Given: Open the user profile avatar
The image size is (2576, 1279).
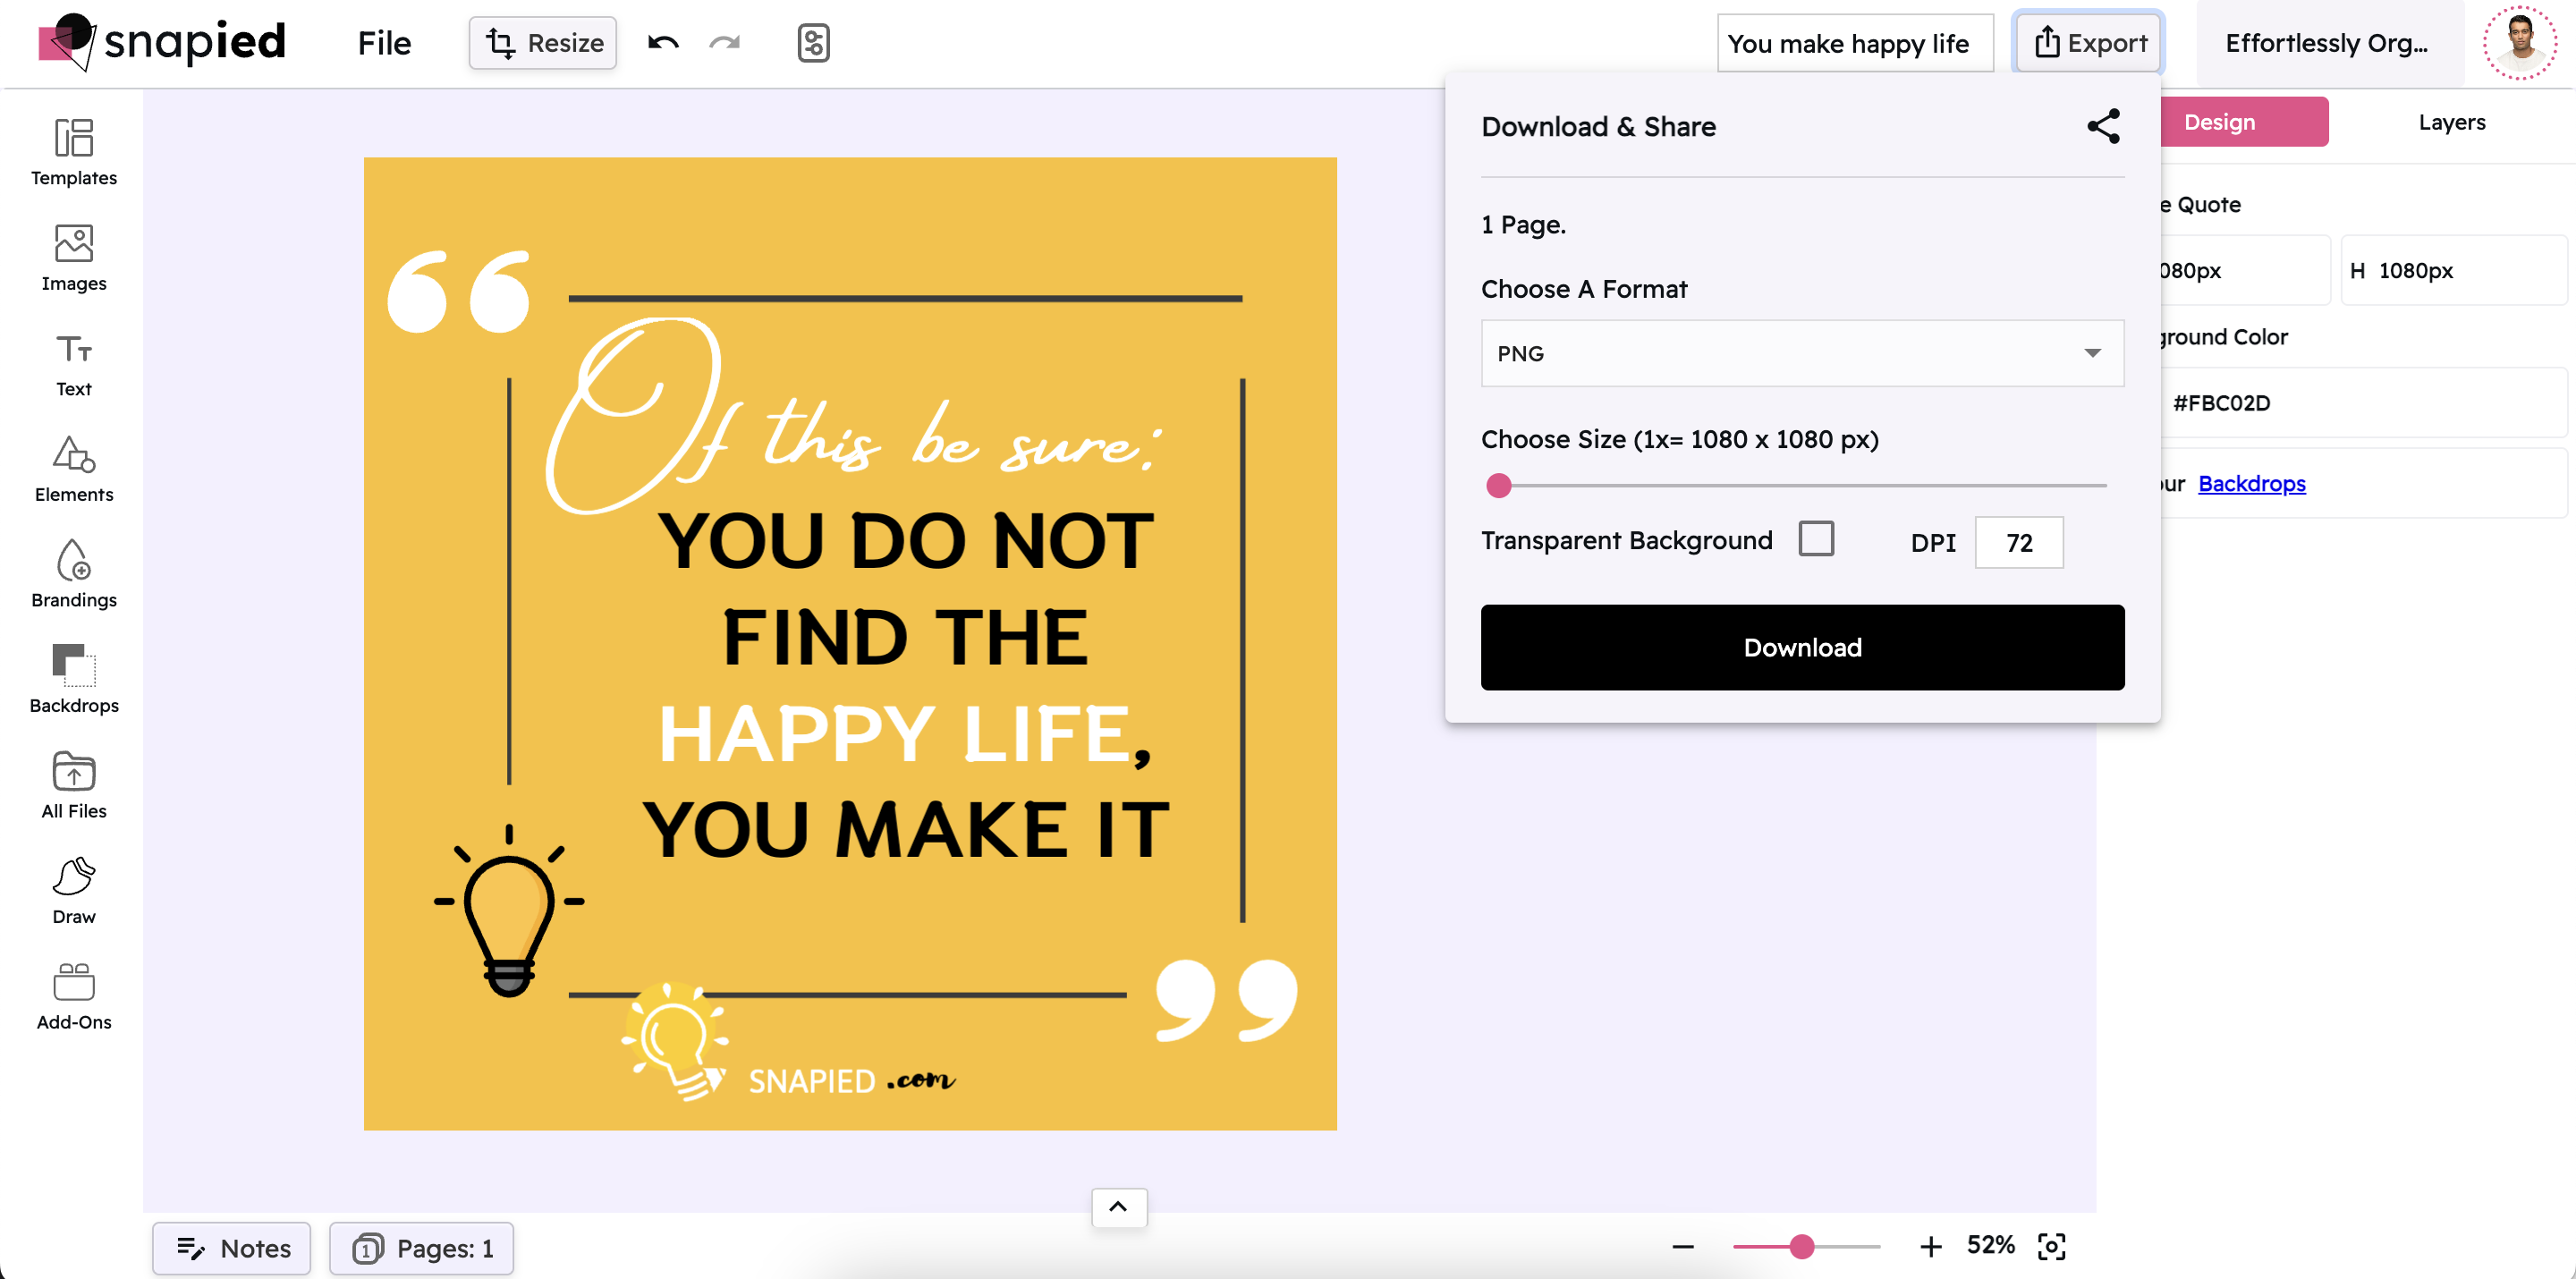Looking at the screenshot, I should (2520, 43).
